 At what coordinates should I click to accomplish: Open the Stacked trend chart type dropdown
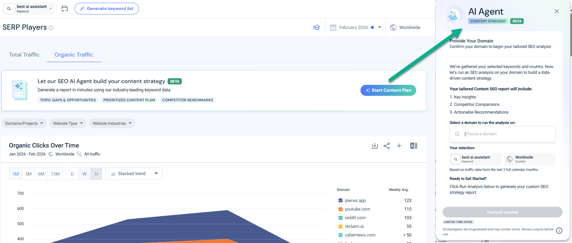134,174
